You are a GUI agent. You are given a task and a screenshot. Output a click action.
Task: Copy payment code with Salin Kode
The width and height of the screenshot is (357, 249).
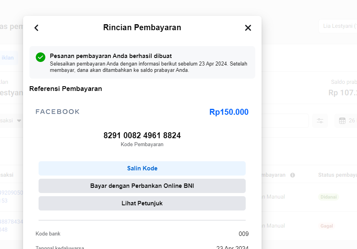142,168
